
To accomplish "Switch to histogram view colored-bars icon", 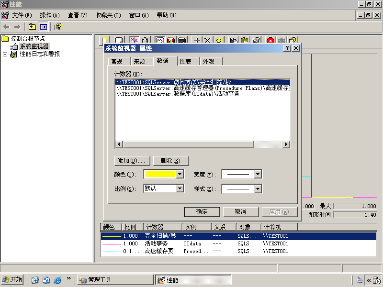I will [171, 40].
